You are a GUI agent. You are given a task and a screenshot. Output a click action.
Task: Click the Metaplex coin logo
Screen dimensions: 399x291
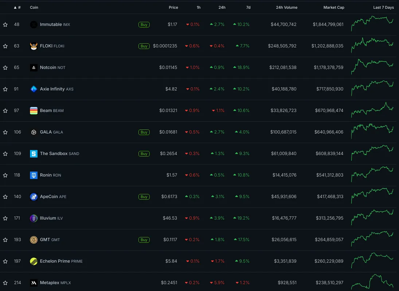click(x=34, y=283)
